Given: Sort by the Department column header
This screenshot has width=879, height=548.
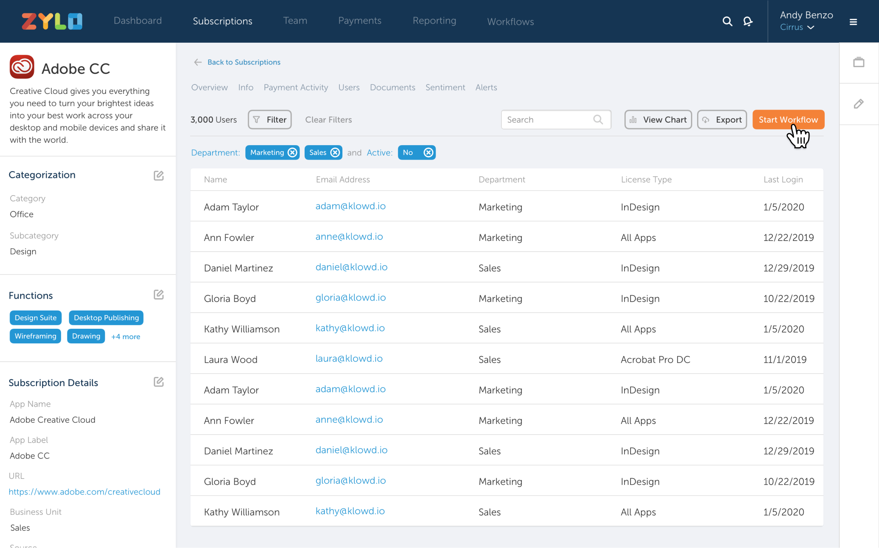Looking at the screenshot, I should [502, 179].
